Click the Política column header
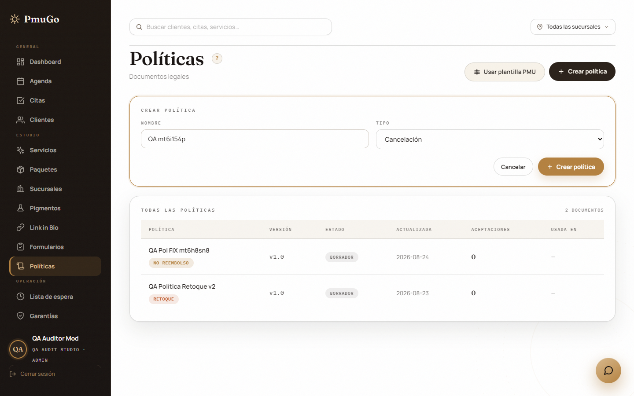 click(x=162, y=230)
